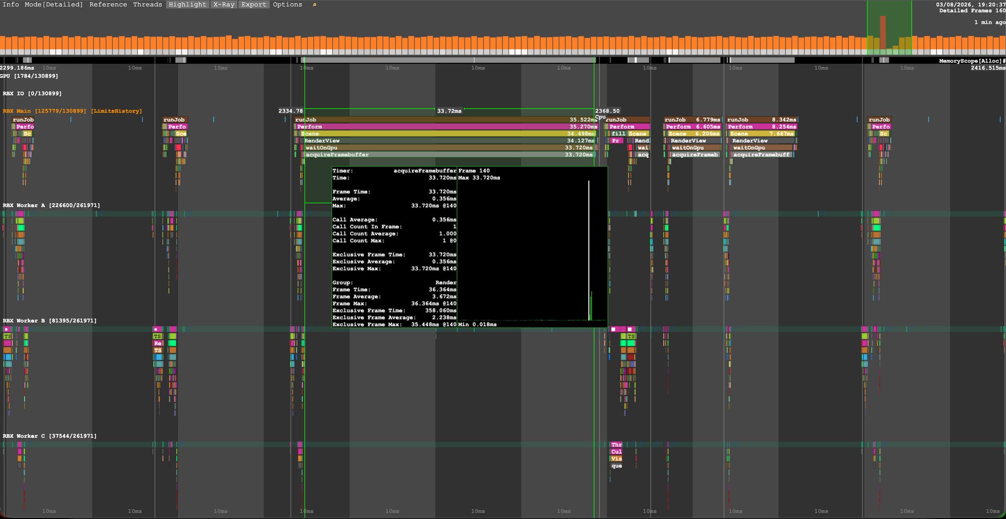This screenshot has height=519, width=1006.
Task: Open the Threads menu
Action: (147, 4)
